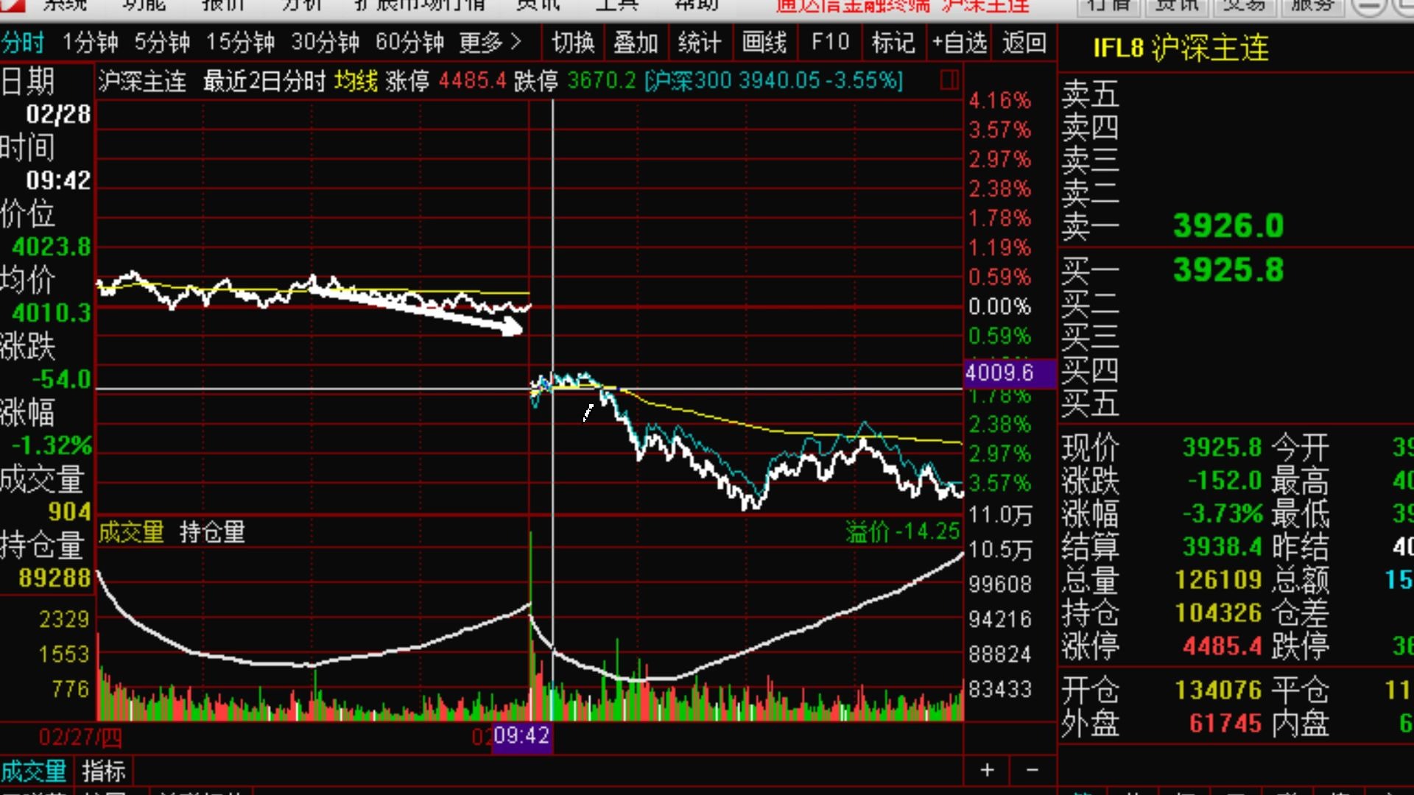Click the 总量 value 126109
Image resolution: width=1414 pixels, height=795 pixels.
[x=1219, y=579]
